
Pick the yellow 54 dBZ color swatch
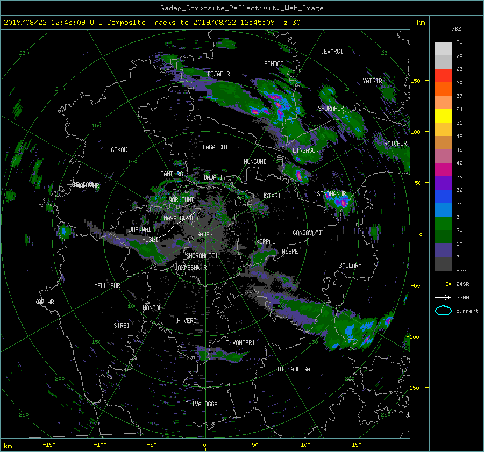point(443,116)
